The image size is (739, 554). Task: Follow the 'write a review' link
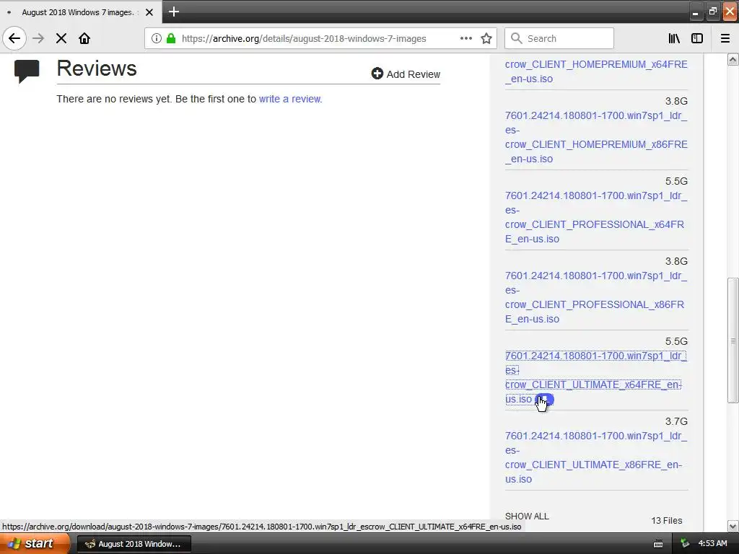click(x=290, y=99)
